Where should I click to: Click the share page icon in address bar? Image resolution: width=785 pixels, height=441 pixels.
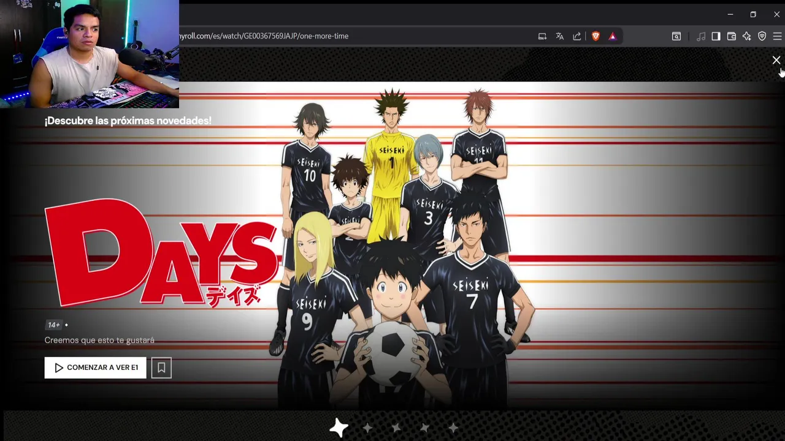pyautogui.click(x=577, y=36)
